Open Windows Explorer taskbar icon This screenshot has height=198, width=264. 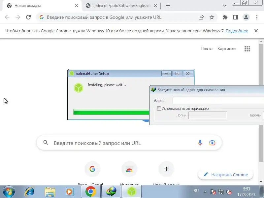50,192
